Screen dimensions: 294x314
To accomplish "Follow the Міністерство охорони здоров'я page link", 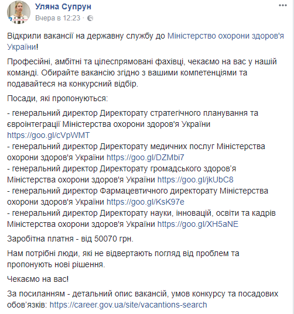I will tap(145, 42).
